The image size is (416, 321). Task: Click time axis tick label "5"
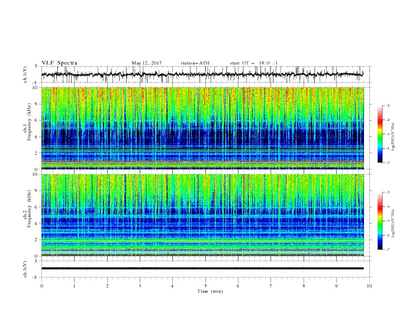pyautogui.click(x=205, y=286)
